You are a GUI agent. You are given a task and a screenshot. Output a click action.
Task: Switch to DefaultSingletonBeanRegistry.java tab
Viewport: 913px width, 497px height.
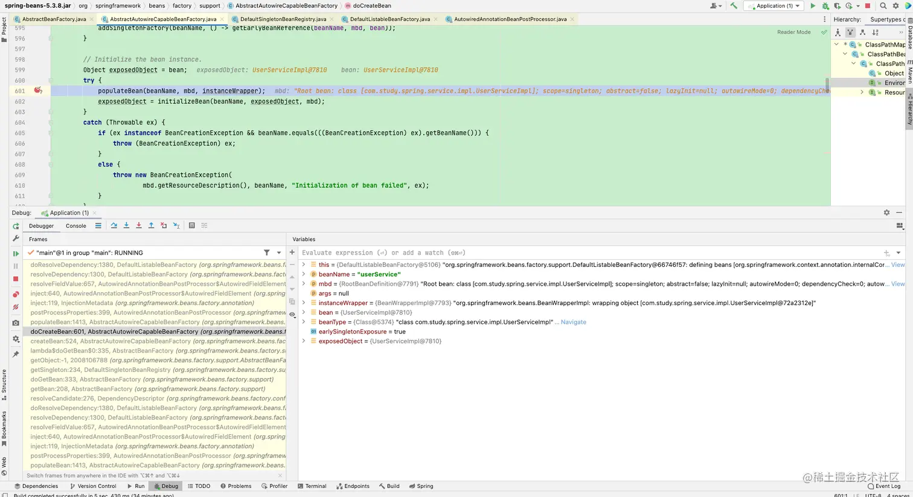283,19
